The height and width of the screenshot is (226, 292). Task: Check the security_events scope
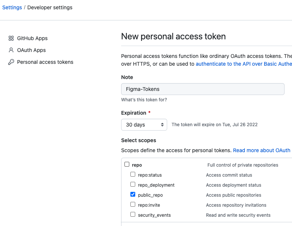(x=133, y=214)
